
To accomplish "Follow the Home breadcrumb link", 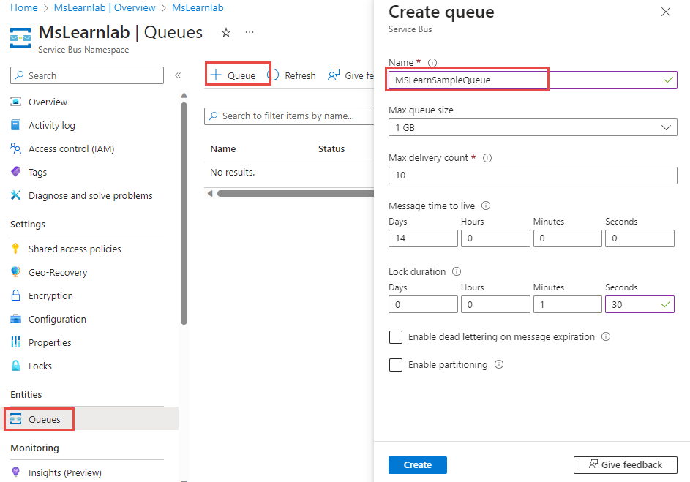I will [23, 7].
